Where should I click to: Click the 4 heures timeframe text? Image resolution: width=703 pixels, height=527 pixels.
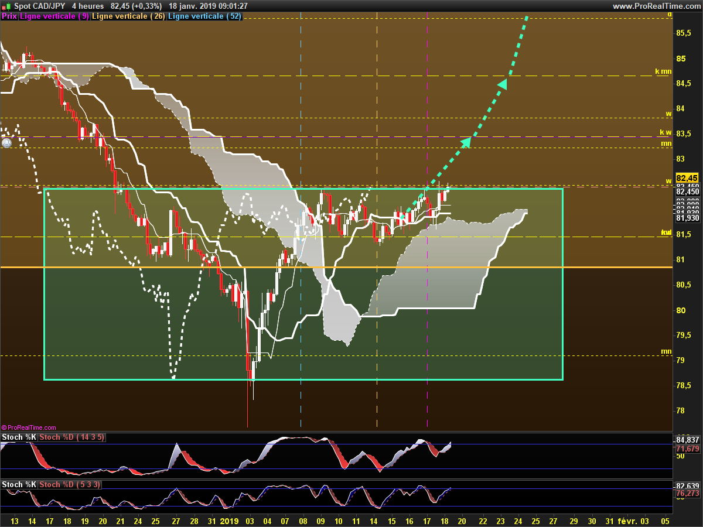click(x=87, y=6)
